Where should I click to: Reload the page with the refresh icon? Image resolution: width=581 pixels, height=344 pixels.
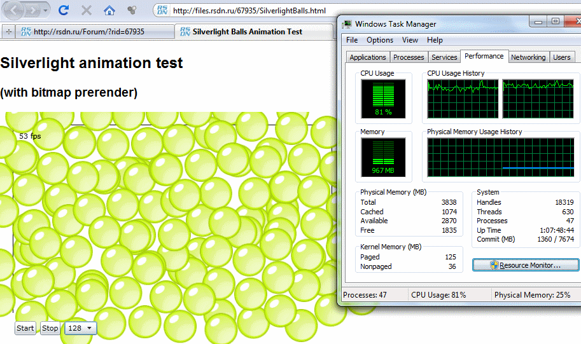click(64, 10)
